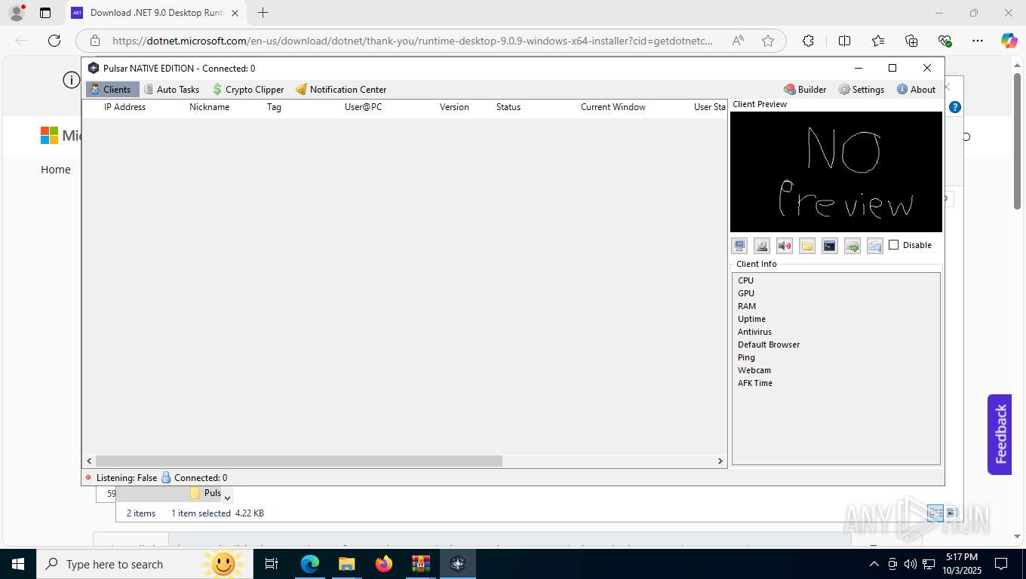Open the Edge profile avatar

[16, 13]
